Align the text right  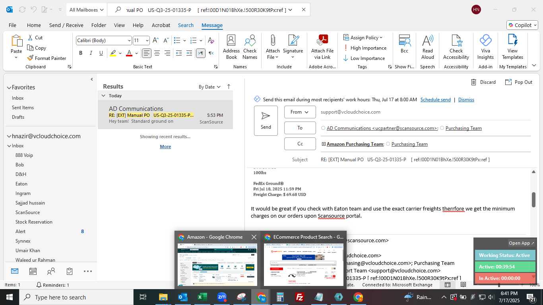pyautogui.click(x=167, y=53)
